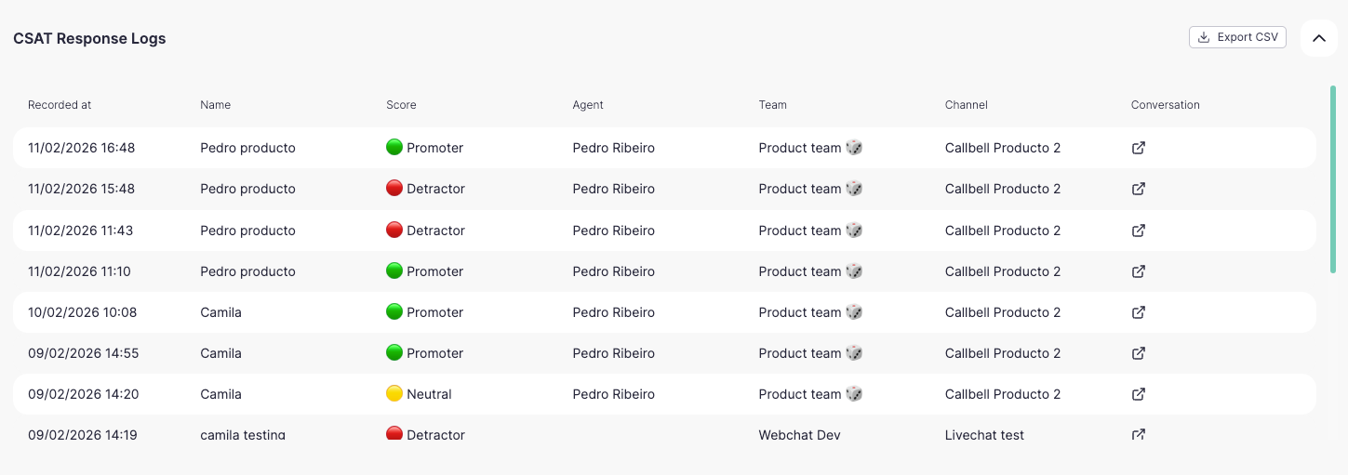
Task: Open conversation for 10/02/2026 10:08 Camila response
Action: pyautogui.click(x=1138, y=312)
